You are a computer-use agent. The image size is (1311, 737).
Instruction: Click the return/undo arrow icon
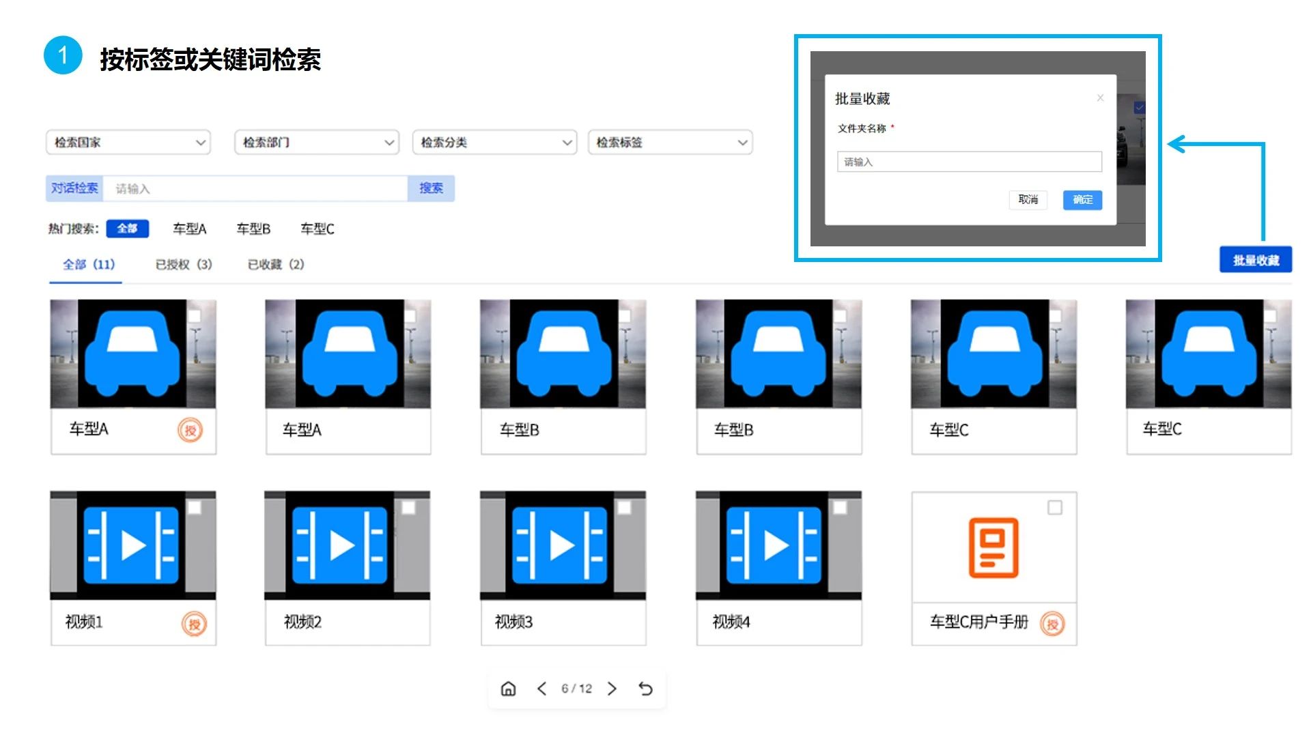click(645, 689)
